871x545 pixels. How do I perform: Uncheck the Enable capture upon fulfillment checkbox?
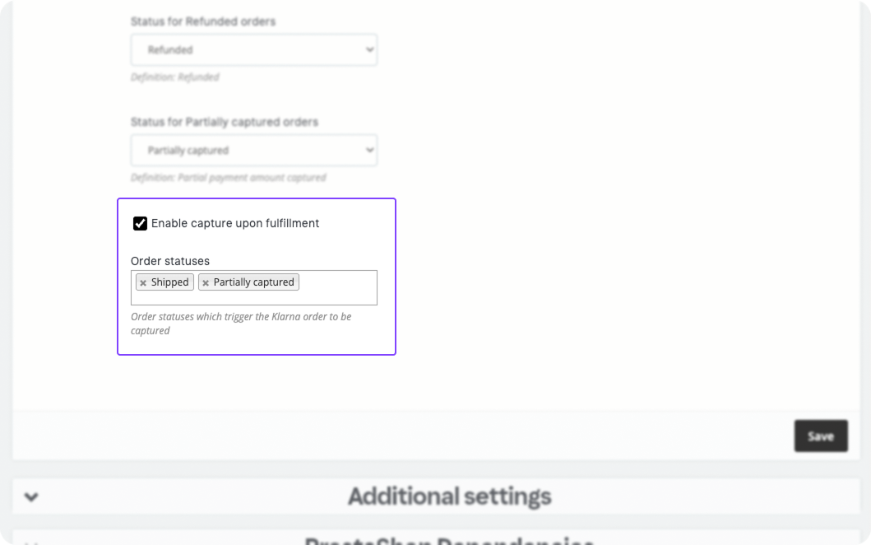click(140, 224)
